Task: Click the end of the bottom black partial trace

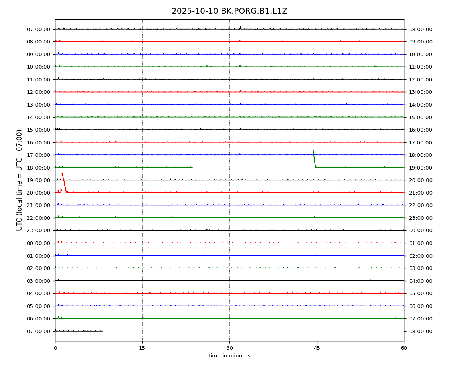Action: coord(102,331)
